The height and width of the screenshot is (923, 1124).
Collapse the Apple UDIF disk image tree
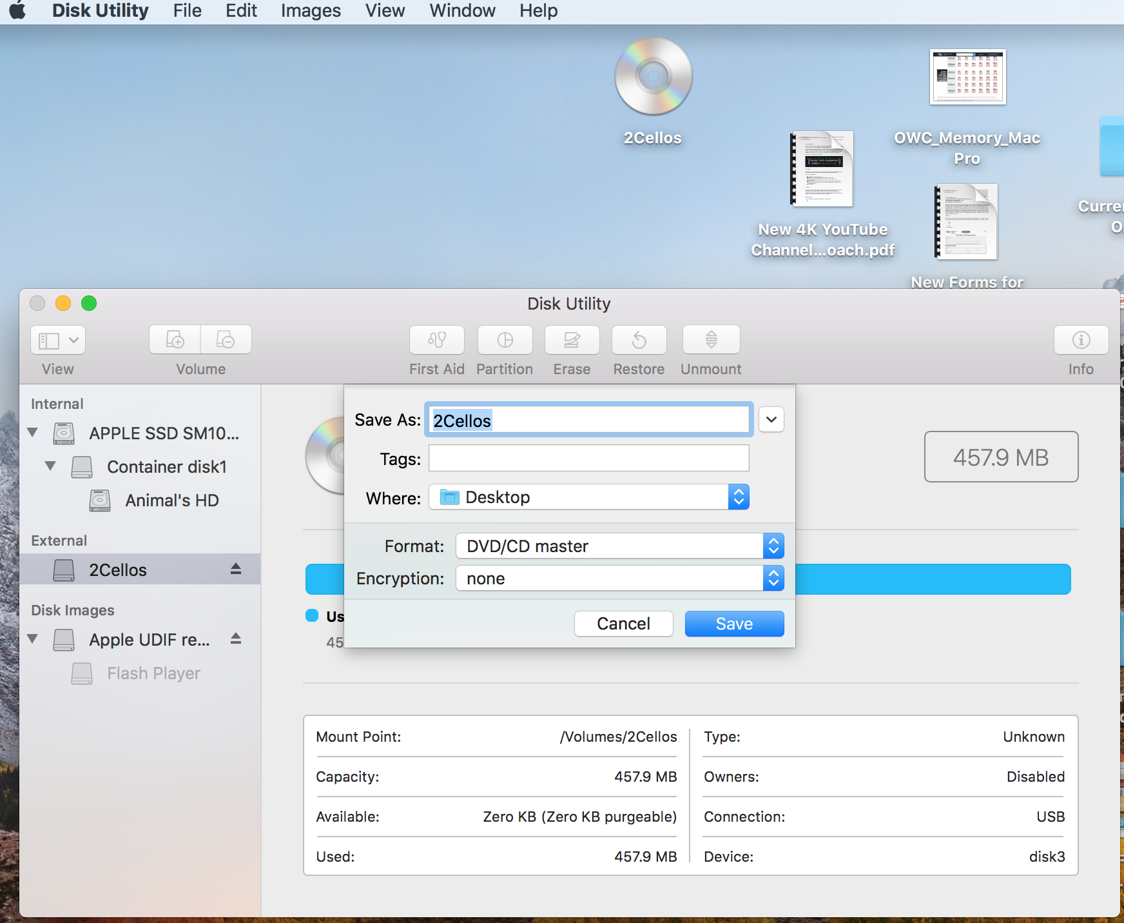(33, 639)
